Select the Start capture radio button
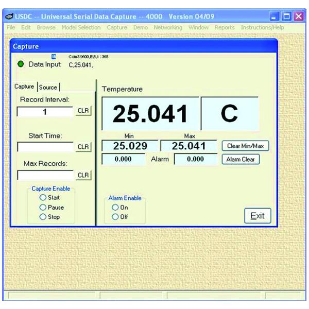 point(43,197)
